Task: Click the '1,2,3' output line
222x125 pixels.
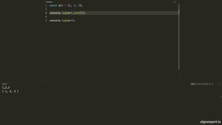Action: (6, 87)
